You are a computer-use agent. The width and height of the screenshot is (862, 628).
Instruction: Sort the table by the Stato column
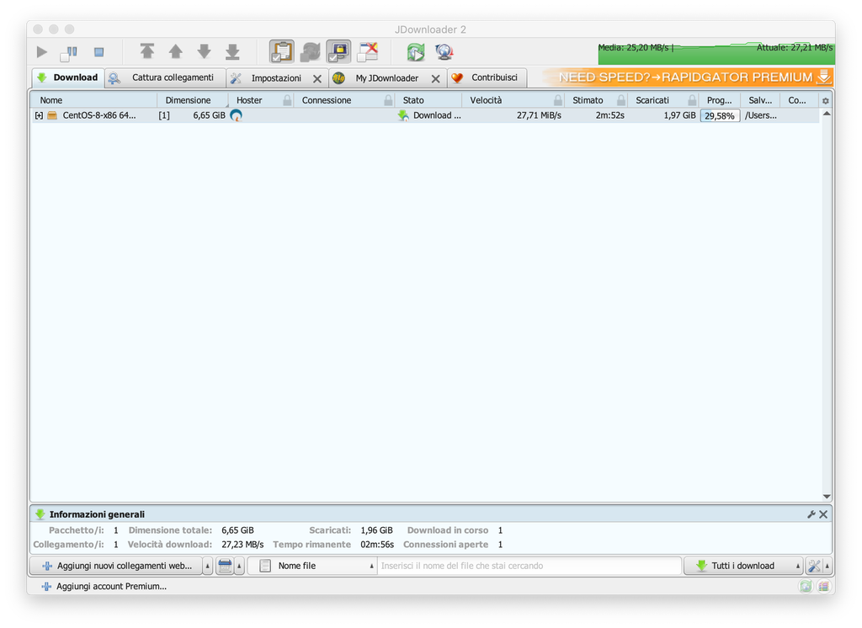(x=428, y=100)
